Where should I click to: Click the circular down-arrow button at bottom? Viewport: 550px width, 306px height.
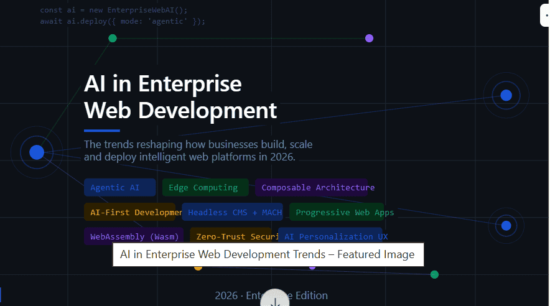(x=274, y=298)
